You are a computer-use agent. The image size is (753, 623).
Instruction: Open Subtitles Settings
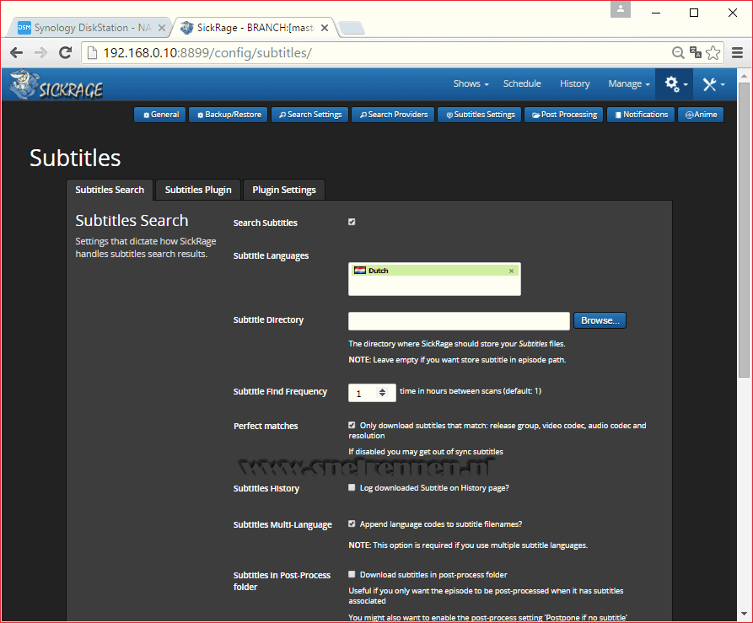click(x=479, y=115)
